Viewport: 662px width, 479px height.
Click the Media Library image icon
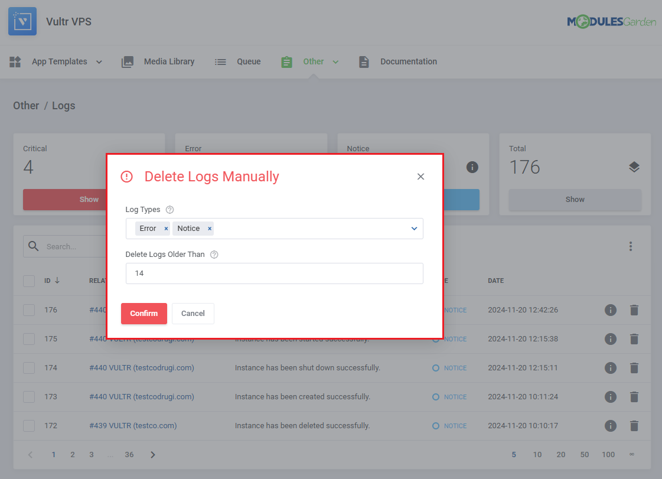point(128,61)
